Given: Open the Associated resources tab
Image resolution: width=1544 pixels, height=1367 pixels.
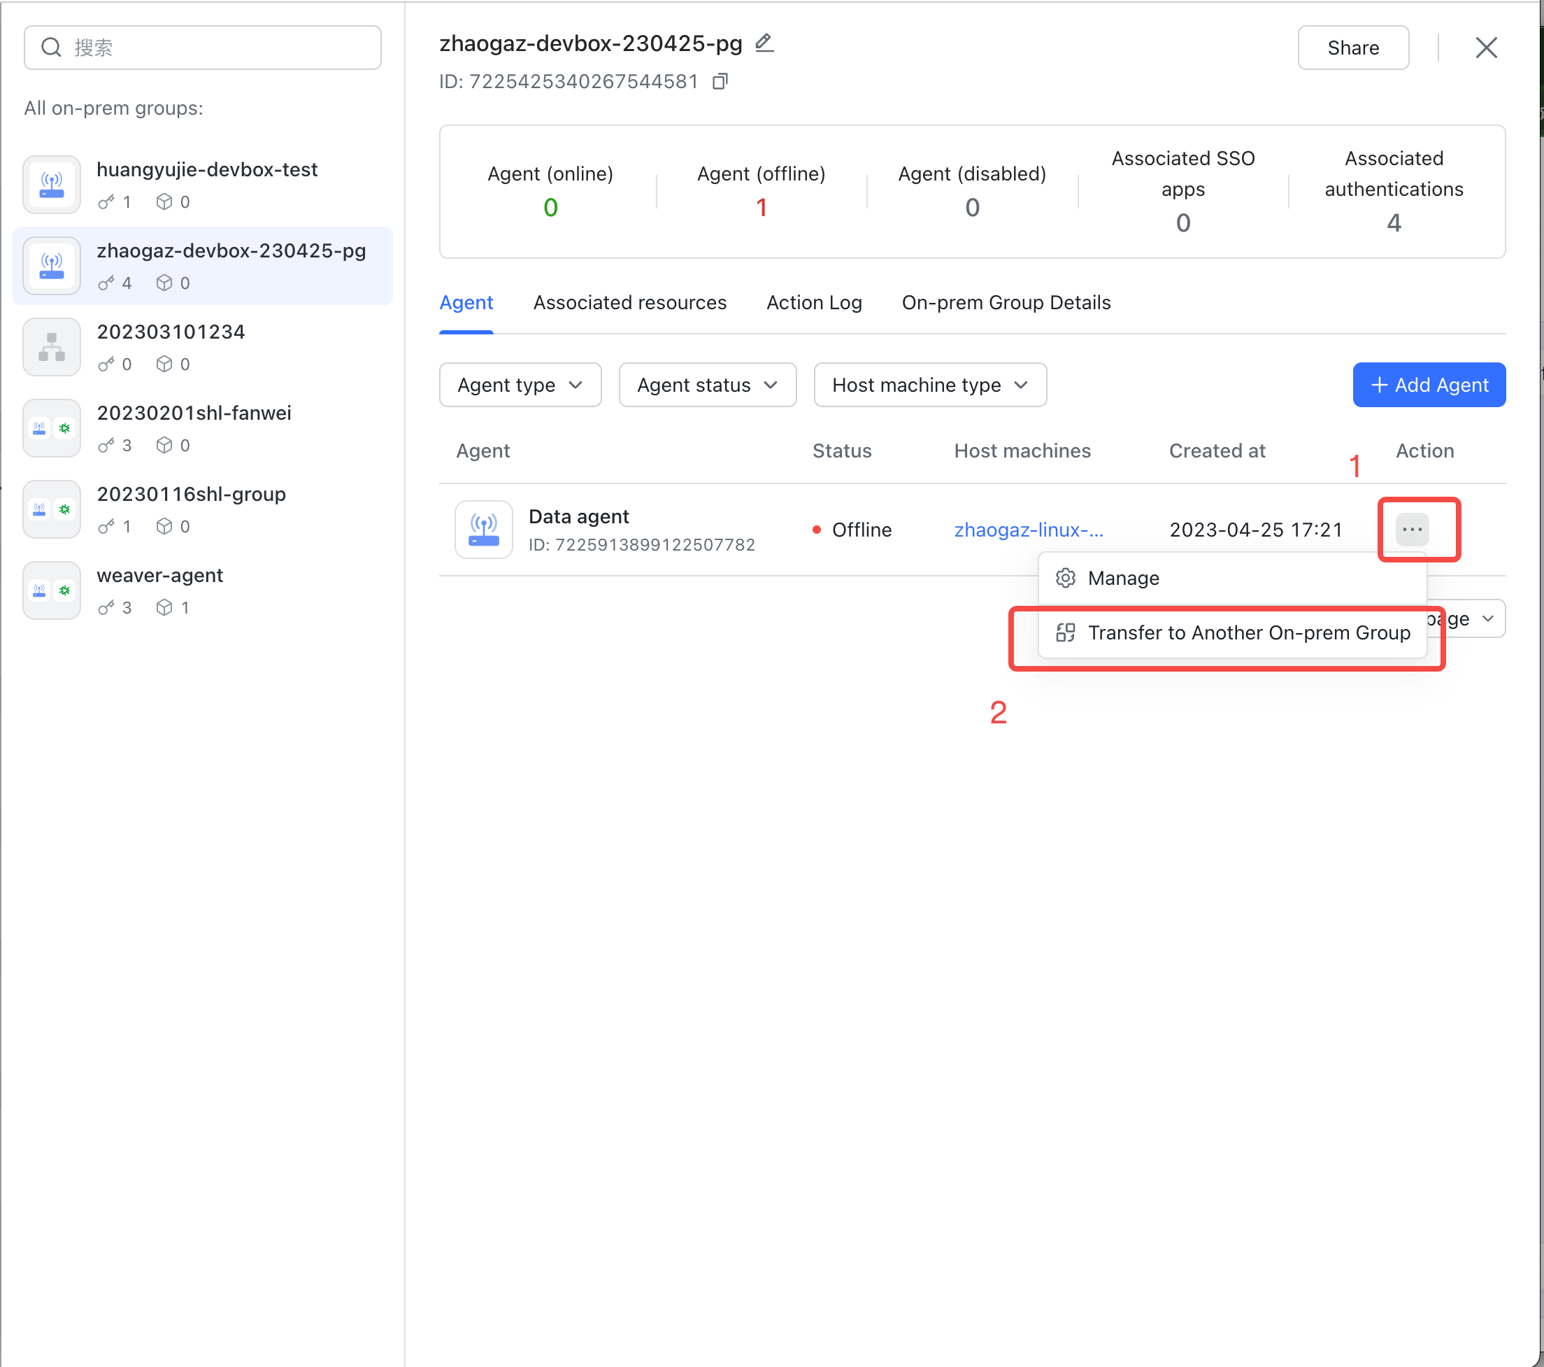Looking at the screenshot, I should (x=629, y=302).
